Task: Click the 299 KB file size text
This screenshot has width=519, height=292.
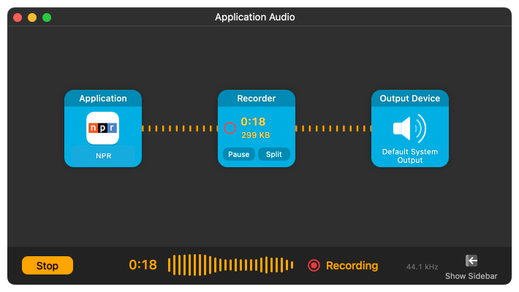Action: pos(256,135)
